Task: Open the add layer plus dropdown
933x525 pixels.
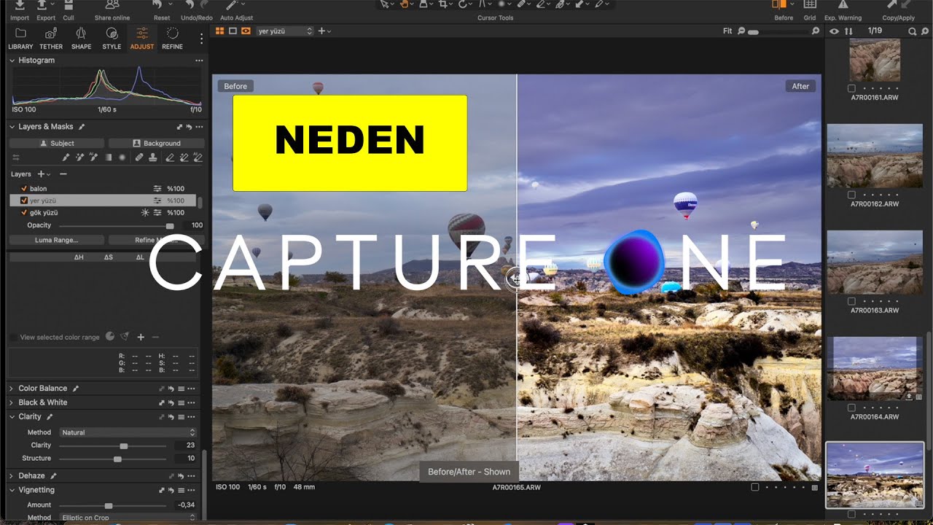Action: click(43, 174)
